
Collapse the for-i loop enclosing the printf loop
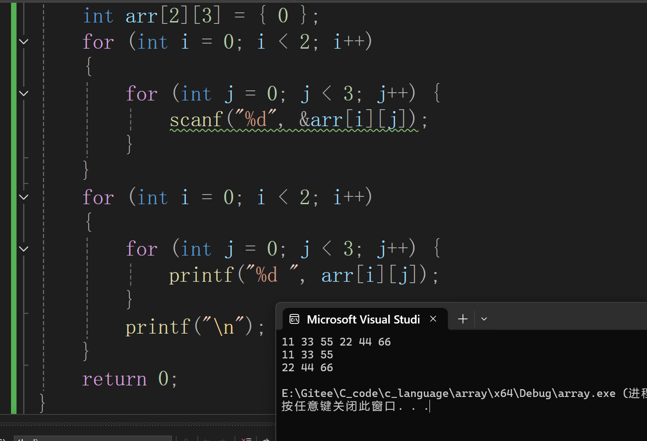click(24, 197)
